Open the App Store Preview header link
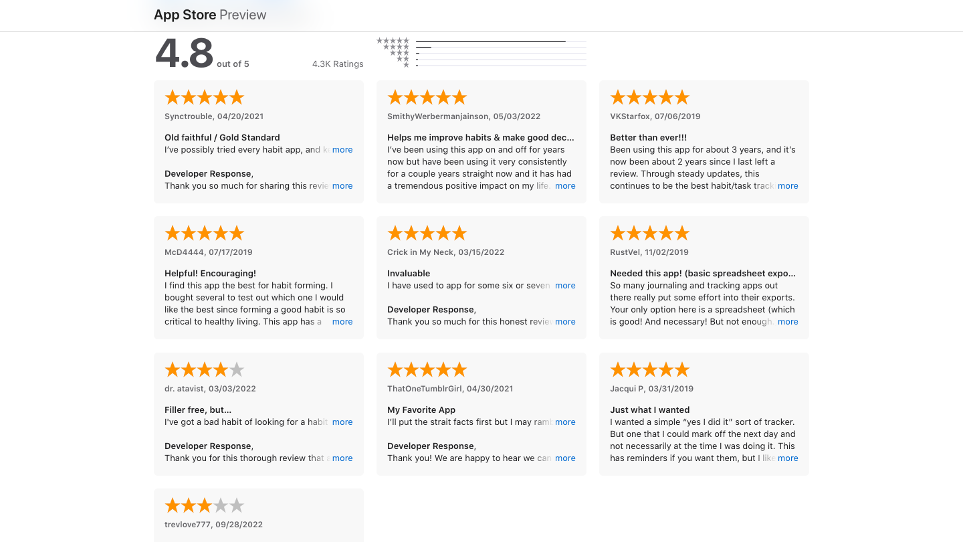 [209, 14]
